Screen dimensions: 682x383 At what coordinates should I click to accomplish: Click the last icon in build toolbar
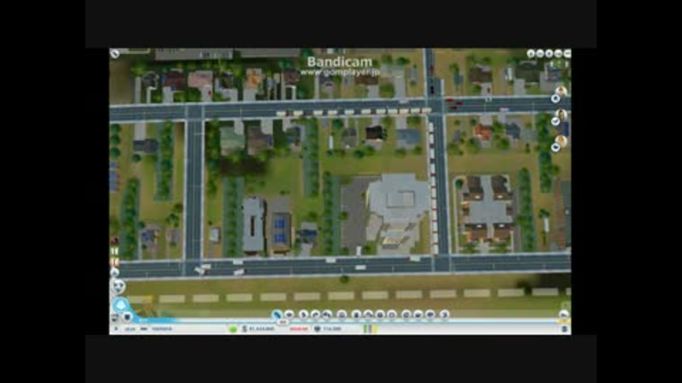[444, 315]
